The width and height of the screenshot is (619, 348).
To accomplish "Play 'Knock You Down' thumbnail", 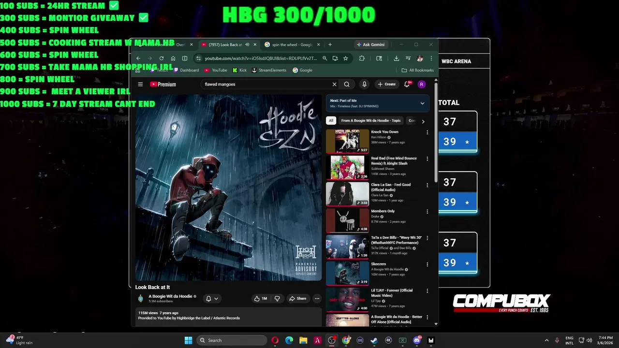I will (347, 141).
